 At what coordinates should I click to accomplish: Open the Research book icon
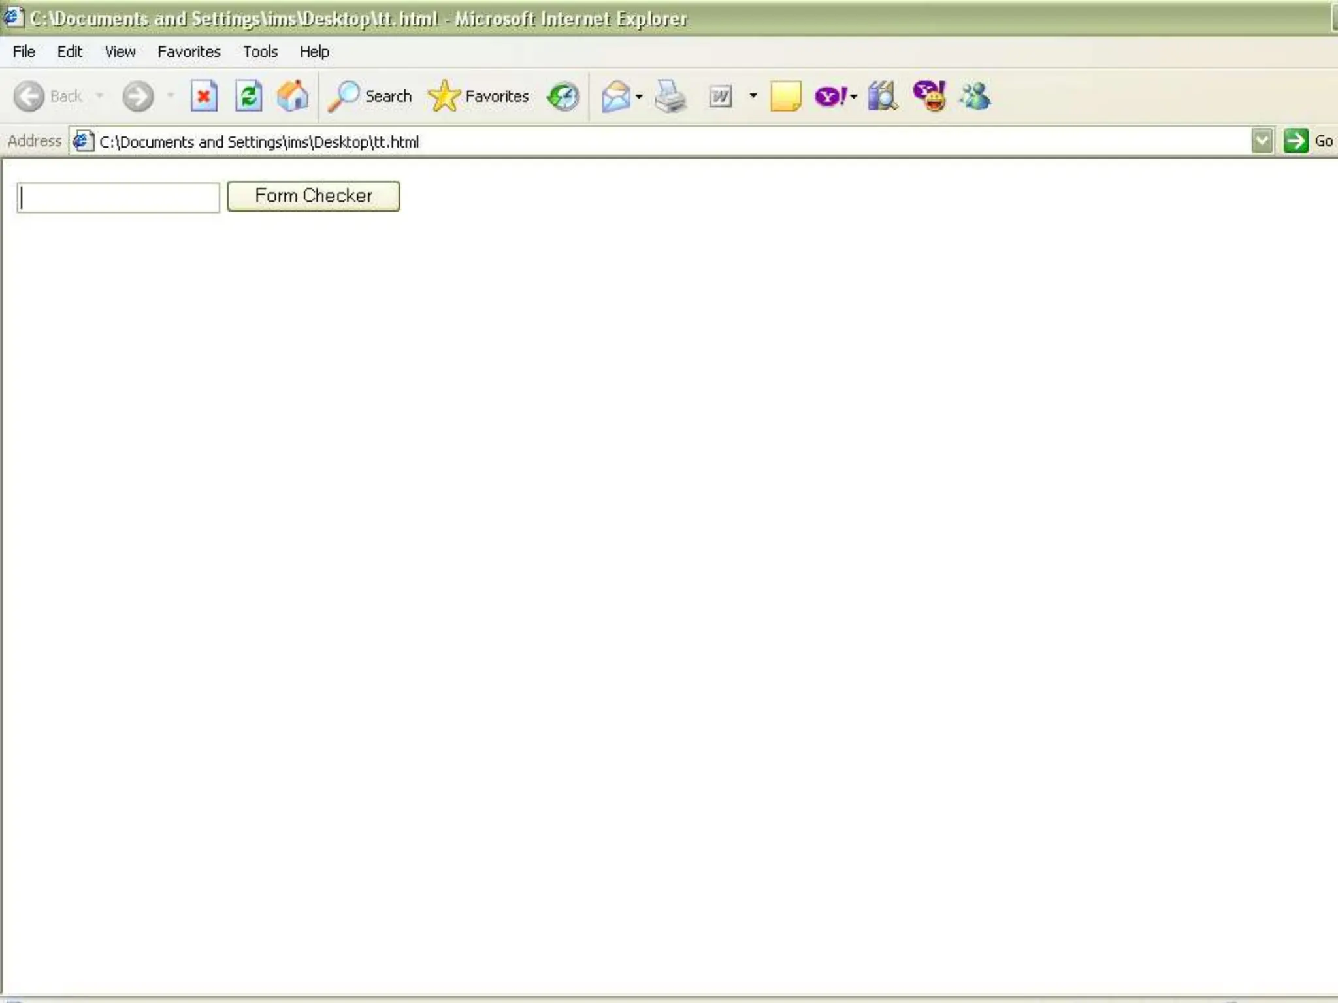coord(882,97)
